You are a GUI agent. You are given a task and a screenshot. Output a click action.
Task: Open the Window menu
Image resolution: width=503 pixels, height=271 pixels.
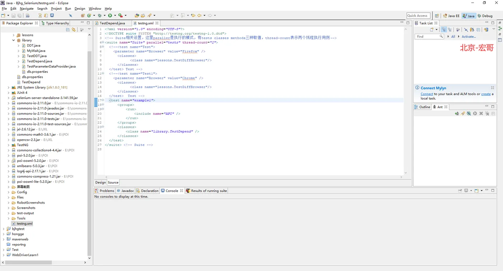click(x=95, y=9)
